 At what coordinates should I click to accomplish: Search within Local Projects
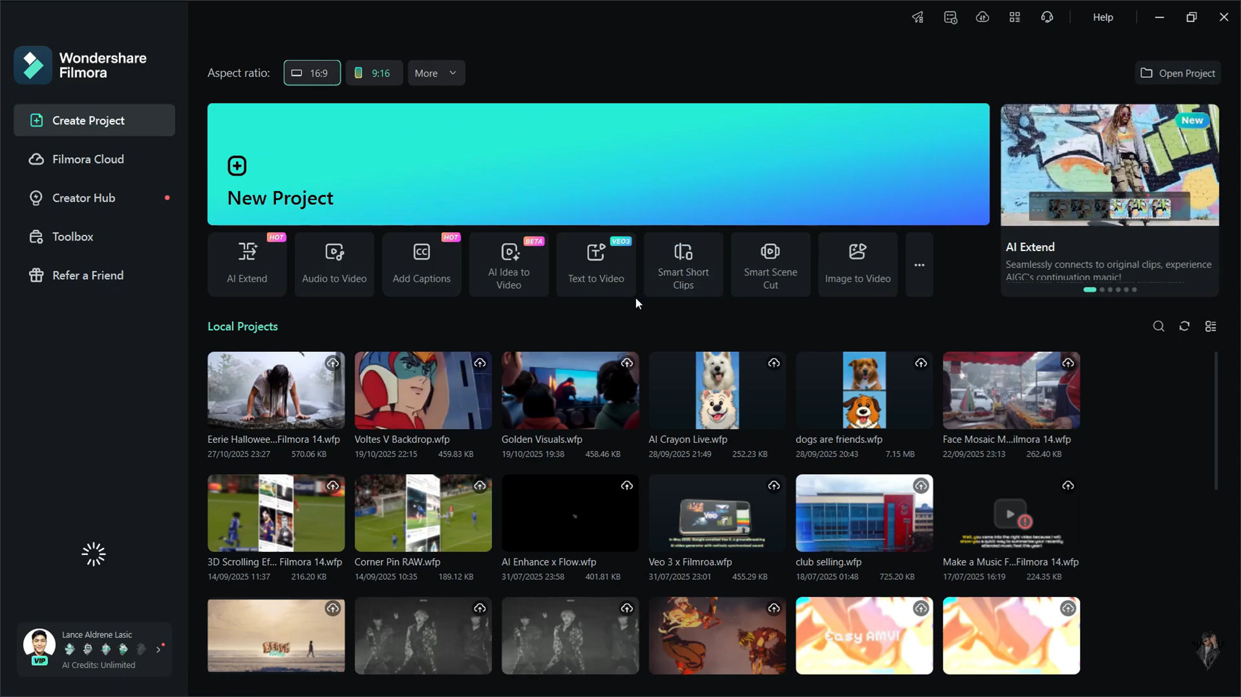[1158, 326]
